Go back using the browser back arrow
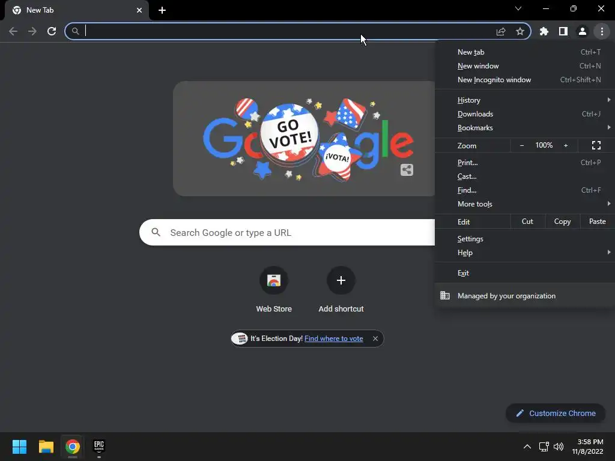 (x=13, y=31)
